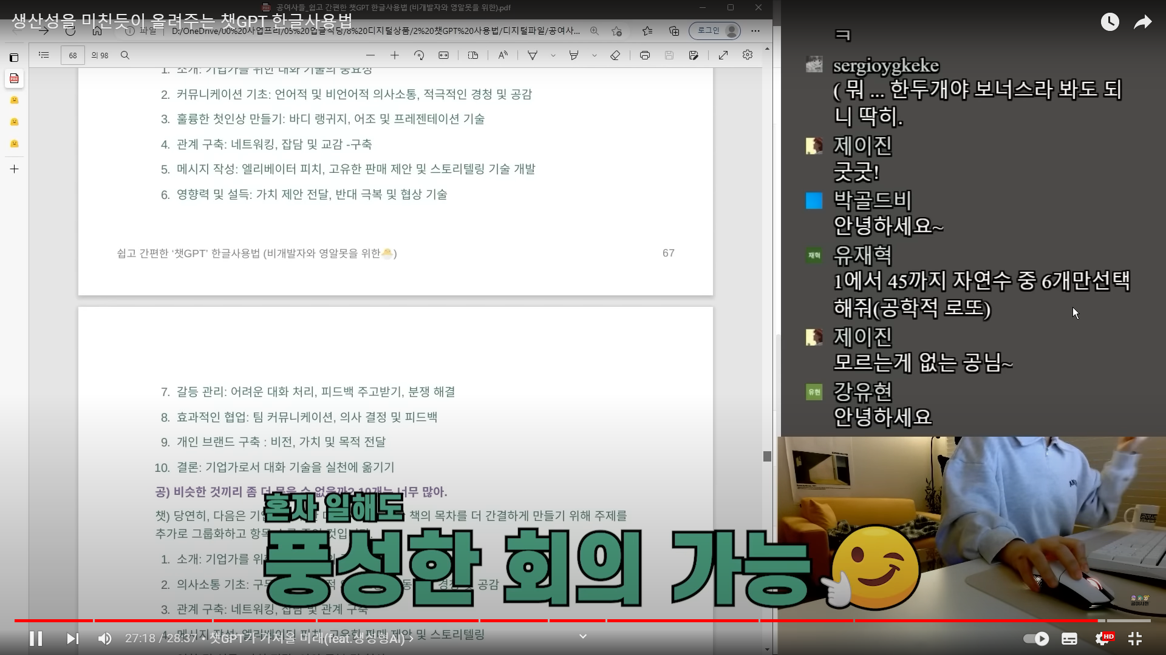Screen dimensions: 1166x655
Task: Toggle Edge vertical tabs pane
Action: click(14, 58)
